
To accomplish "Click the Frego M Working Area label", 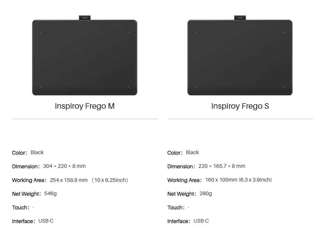I will (29, 180).
